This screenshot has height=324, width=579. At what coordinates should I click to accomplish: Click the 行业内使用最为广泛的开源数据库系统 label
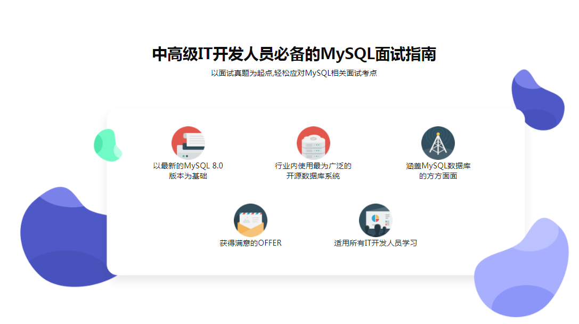pyautogui.click(x=313, y=171)
